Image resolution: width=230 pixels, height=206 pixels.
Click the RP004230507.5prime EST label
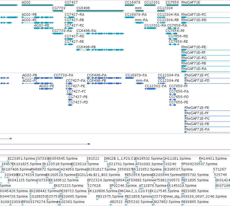point(199,164)
